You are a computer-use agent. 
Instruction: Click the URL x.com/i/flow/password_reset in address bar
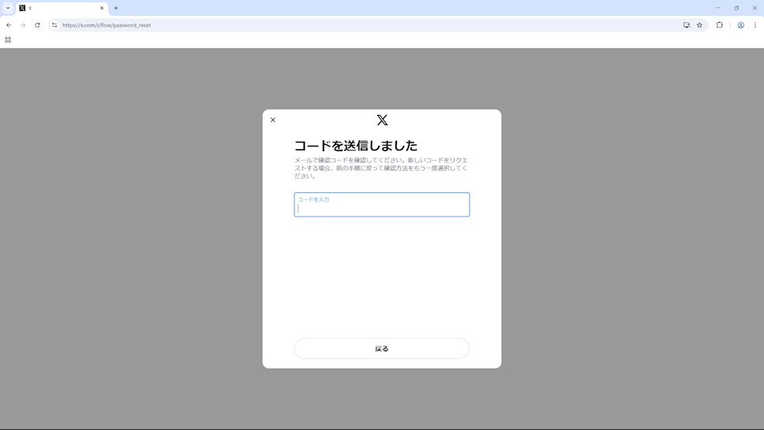pyautogui.click(x=106, y=25)
